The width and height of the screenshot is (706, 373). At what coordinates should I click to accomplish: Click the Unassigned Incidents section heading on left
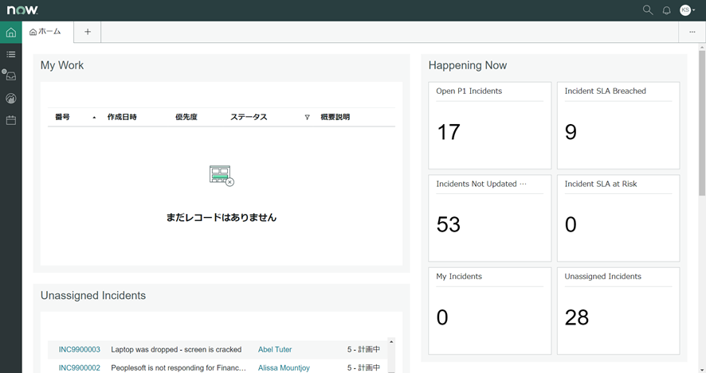(x=93, y=295)
